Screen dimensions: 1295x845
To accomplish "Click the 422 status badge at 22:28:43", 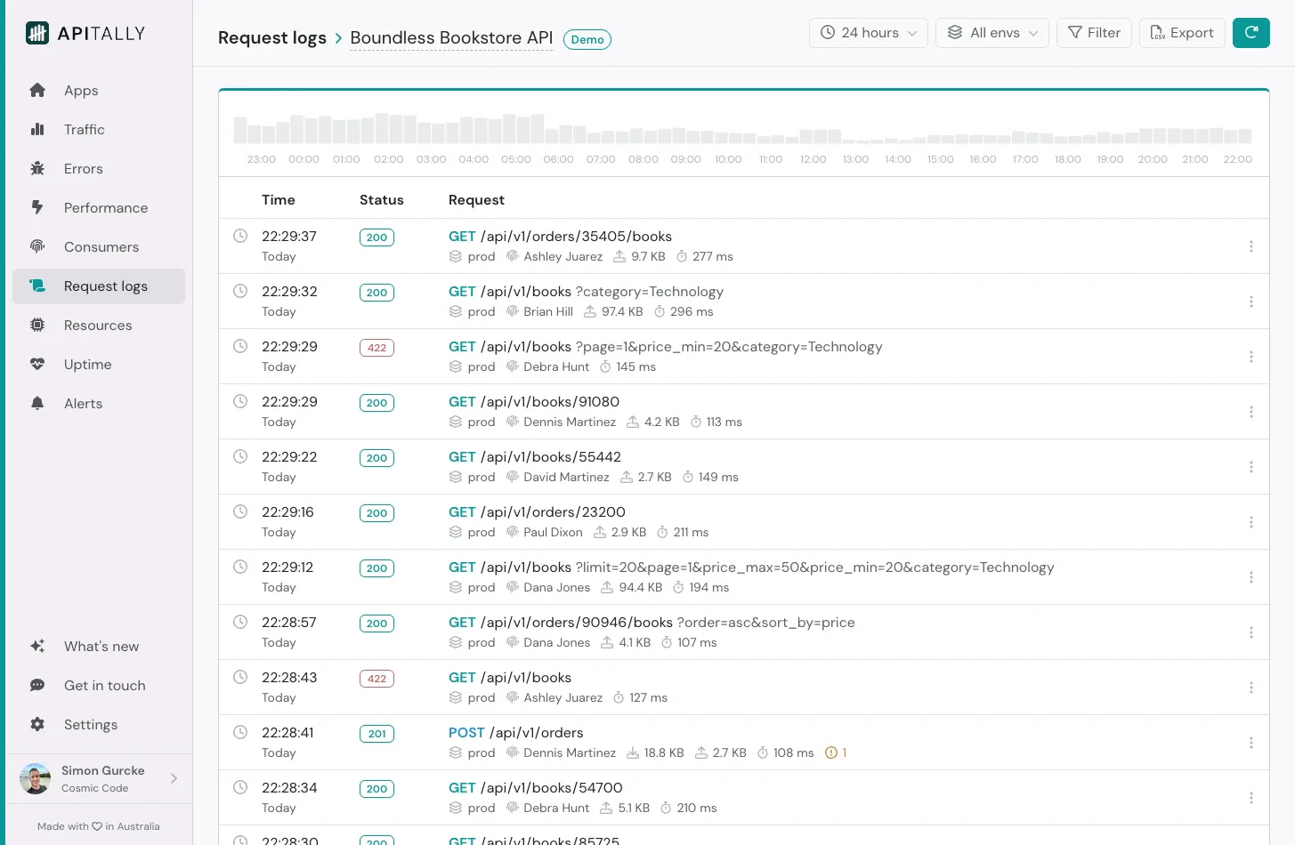I will (x=376, y=679).
